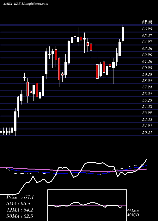Click the 55.23 price axis label
Viewport: 158px width, 221px height.
[147, 100]
